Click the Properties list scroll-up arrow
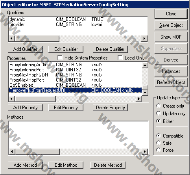 tap(145, 65)
